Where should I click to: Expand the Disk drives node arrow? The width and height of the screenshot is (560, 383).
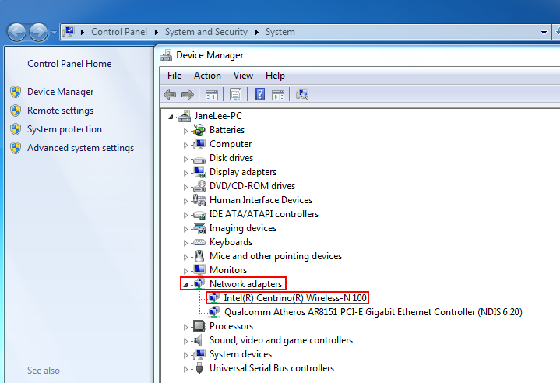185,159
